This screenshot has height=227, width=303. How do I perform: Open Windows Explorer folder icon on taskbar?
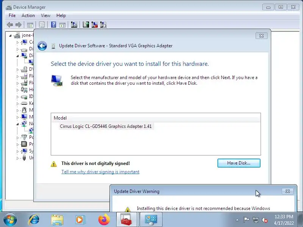[x=57, y=220]
